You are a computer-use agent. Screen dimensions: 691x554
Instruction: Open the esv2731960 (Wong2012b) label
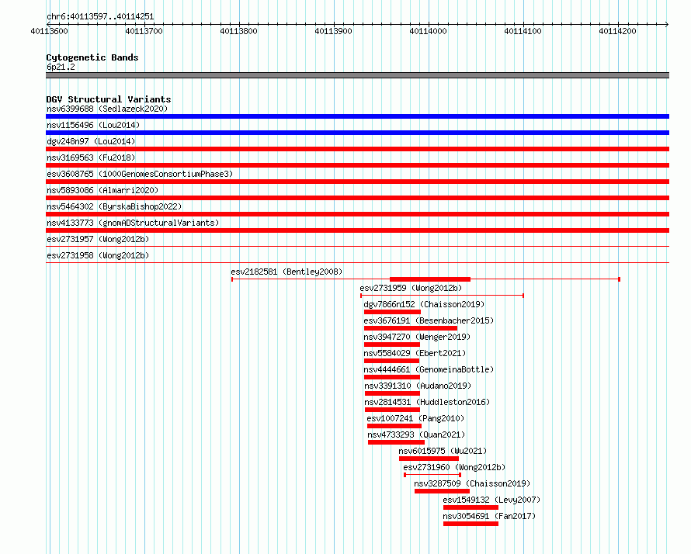tap(454, 467)
